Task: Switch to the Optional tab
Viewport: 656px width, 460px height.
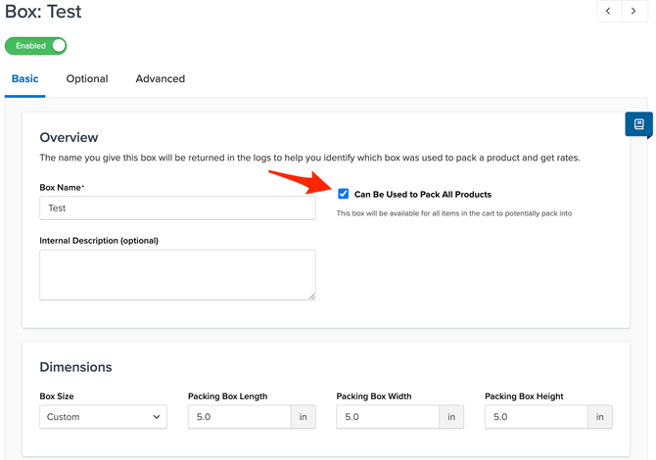Action: point(87,78)
